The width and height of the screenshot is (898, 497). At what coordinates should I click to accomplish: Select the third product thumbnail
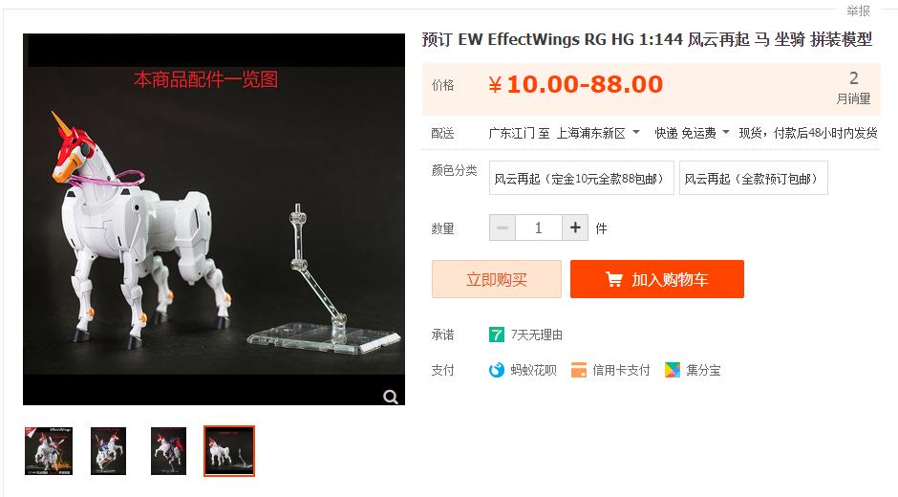[168, 451]
